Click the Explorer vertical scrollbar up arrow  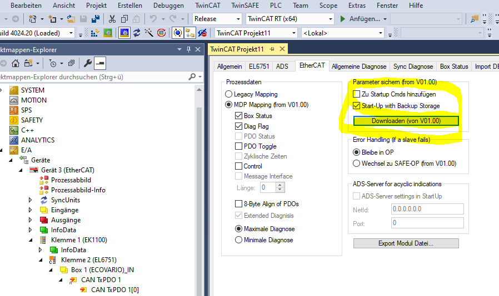(x=199, y=90)
